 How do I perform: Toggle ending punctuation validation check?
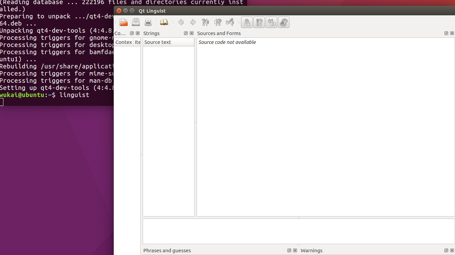click(x=259, y=22)
